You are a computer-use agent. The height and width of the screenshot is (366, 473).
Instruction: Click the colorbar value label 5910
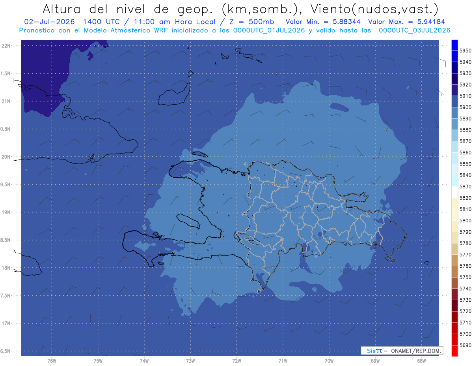(465, 96)
